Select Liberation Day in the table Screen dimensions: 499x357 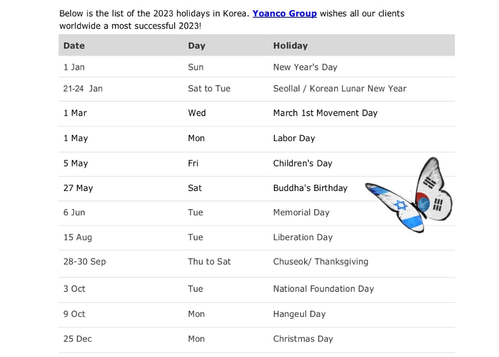pyautogui.click(x=303, y=237)
